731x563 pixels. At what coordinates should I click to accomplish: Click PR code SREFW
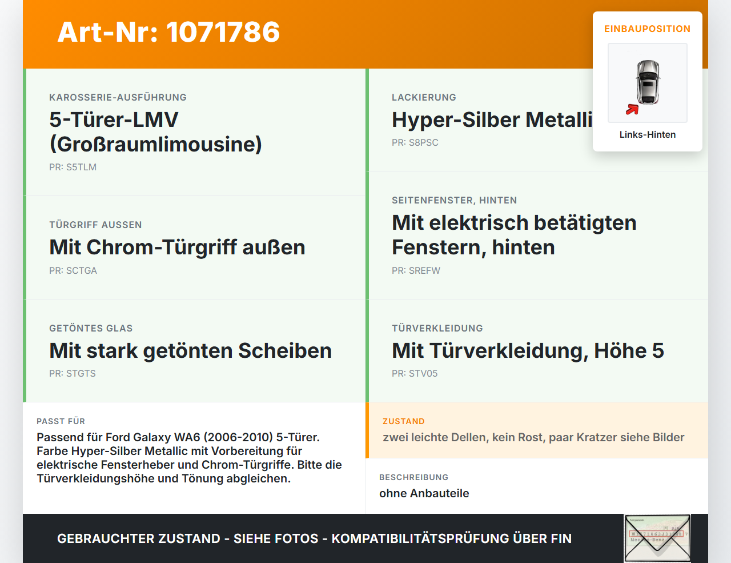click(416, 271)
